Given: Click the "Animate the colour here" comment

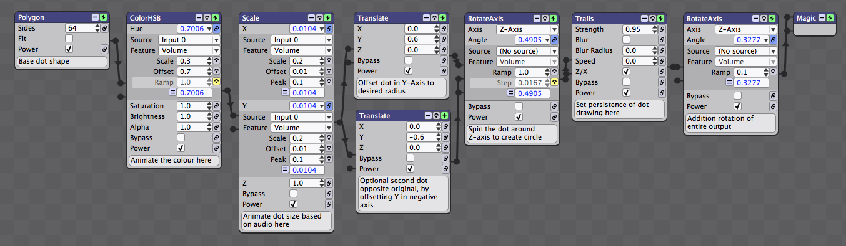Looking at the screenshot, I should point(174,161).
